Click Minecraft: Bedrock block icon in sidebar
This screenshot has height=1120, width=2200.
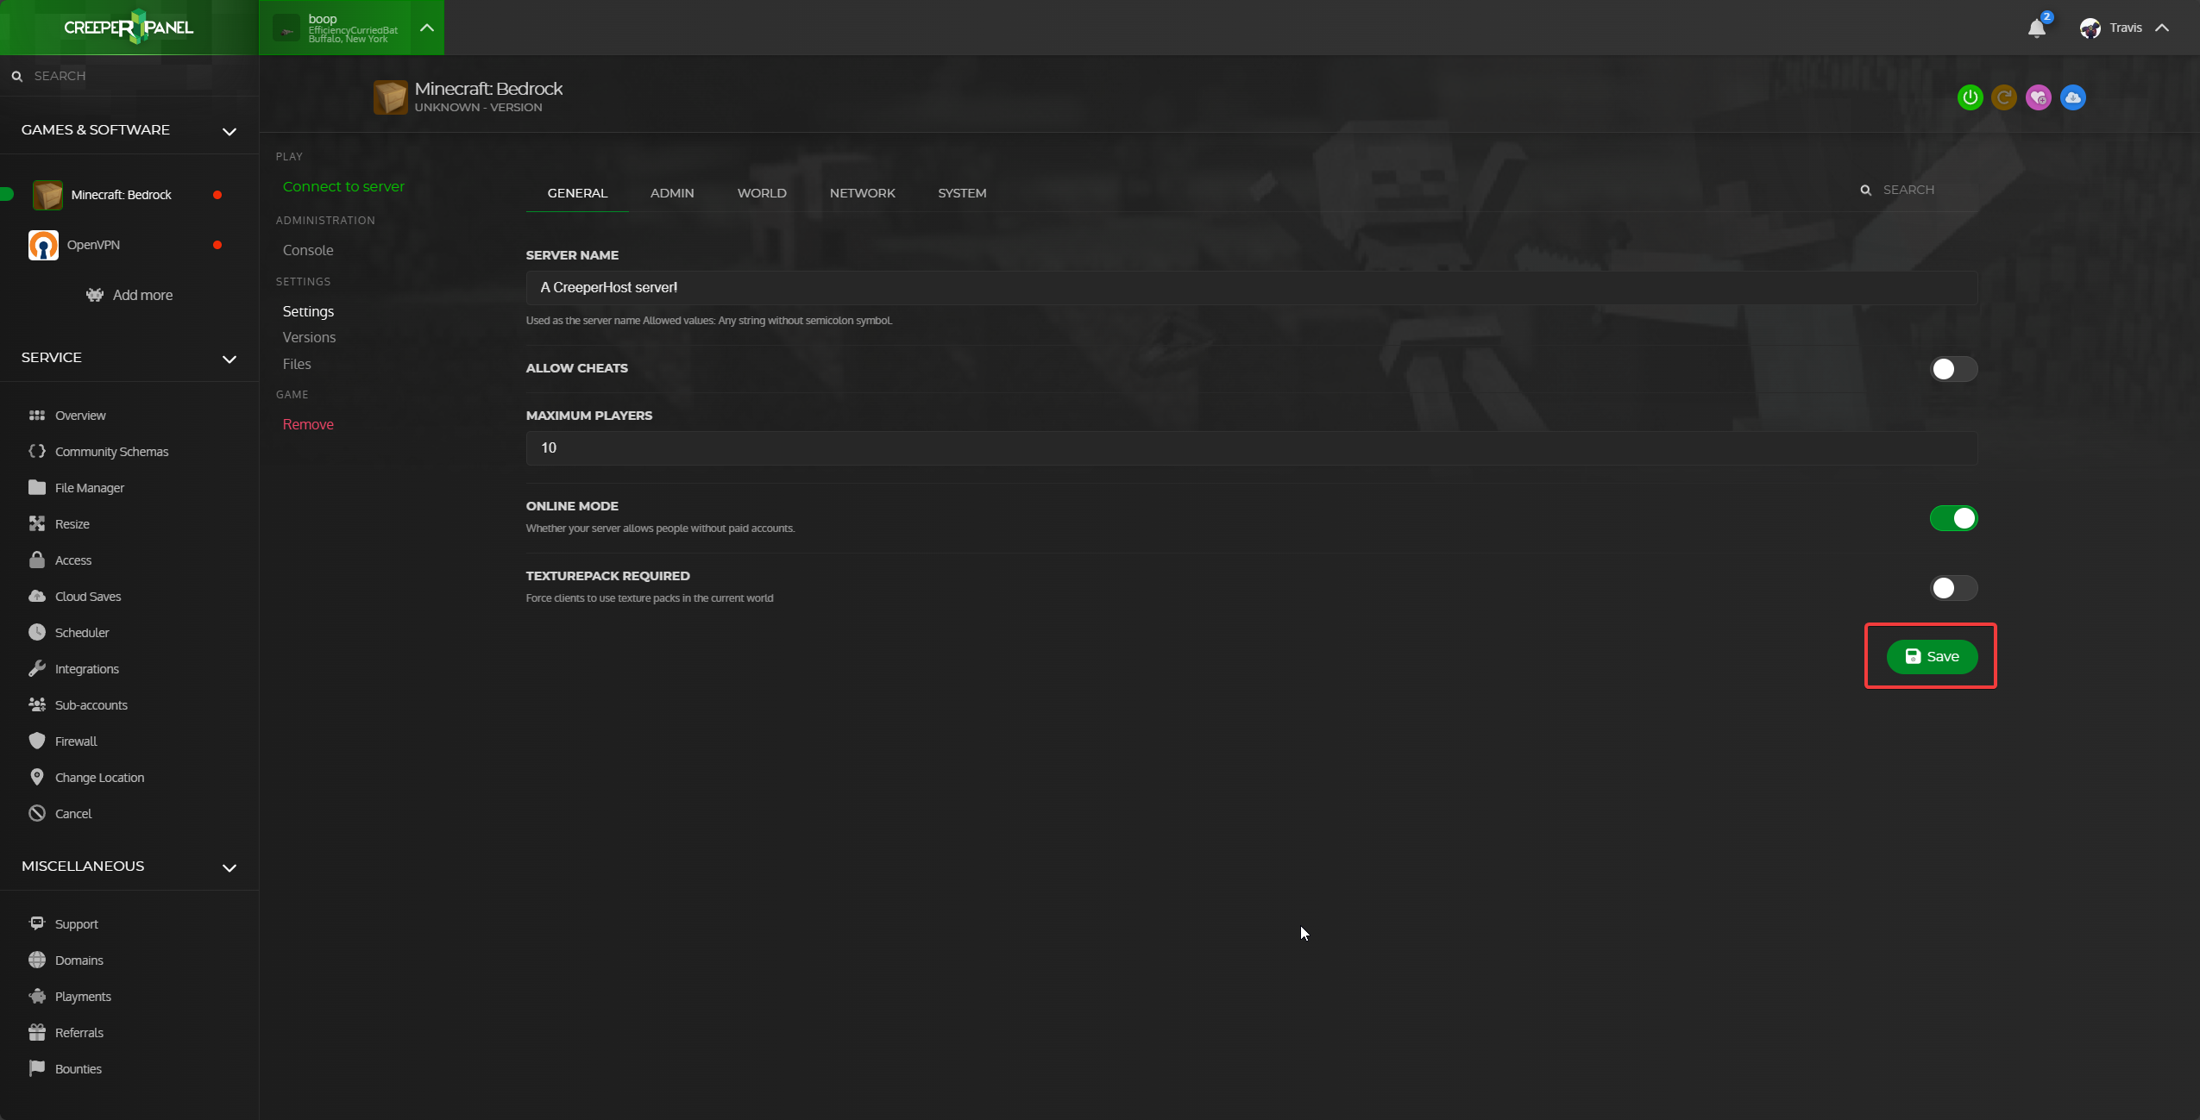coord(47,195)
